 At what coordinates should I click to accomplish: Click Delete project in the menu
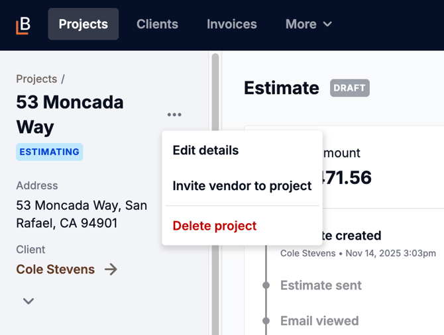coord(214,226)
